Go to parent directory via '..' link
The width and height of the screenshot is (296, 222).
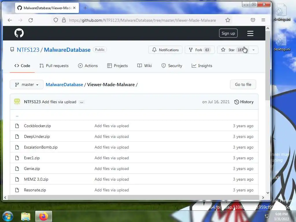pos(17,115)
